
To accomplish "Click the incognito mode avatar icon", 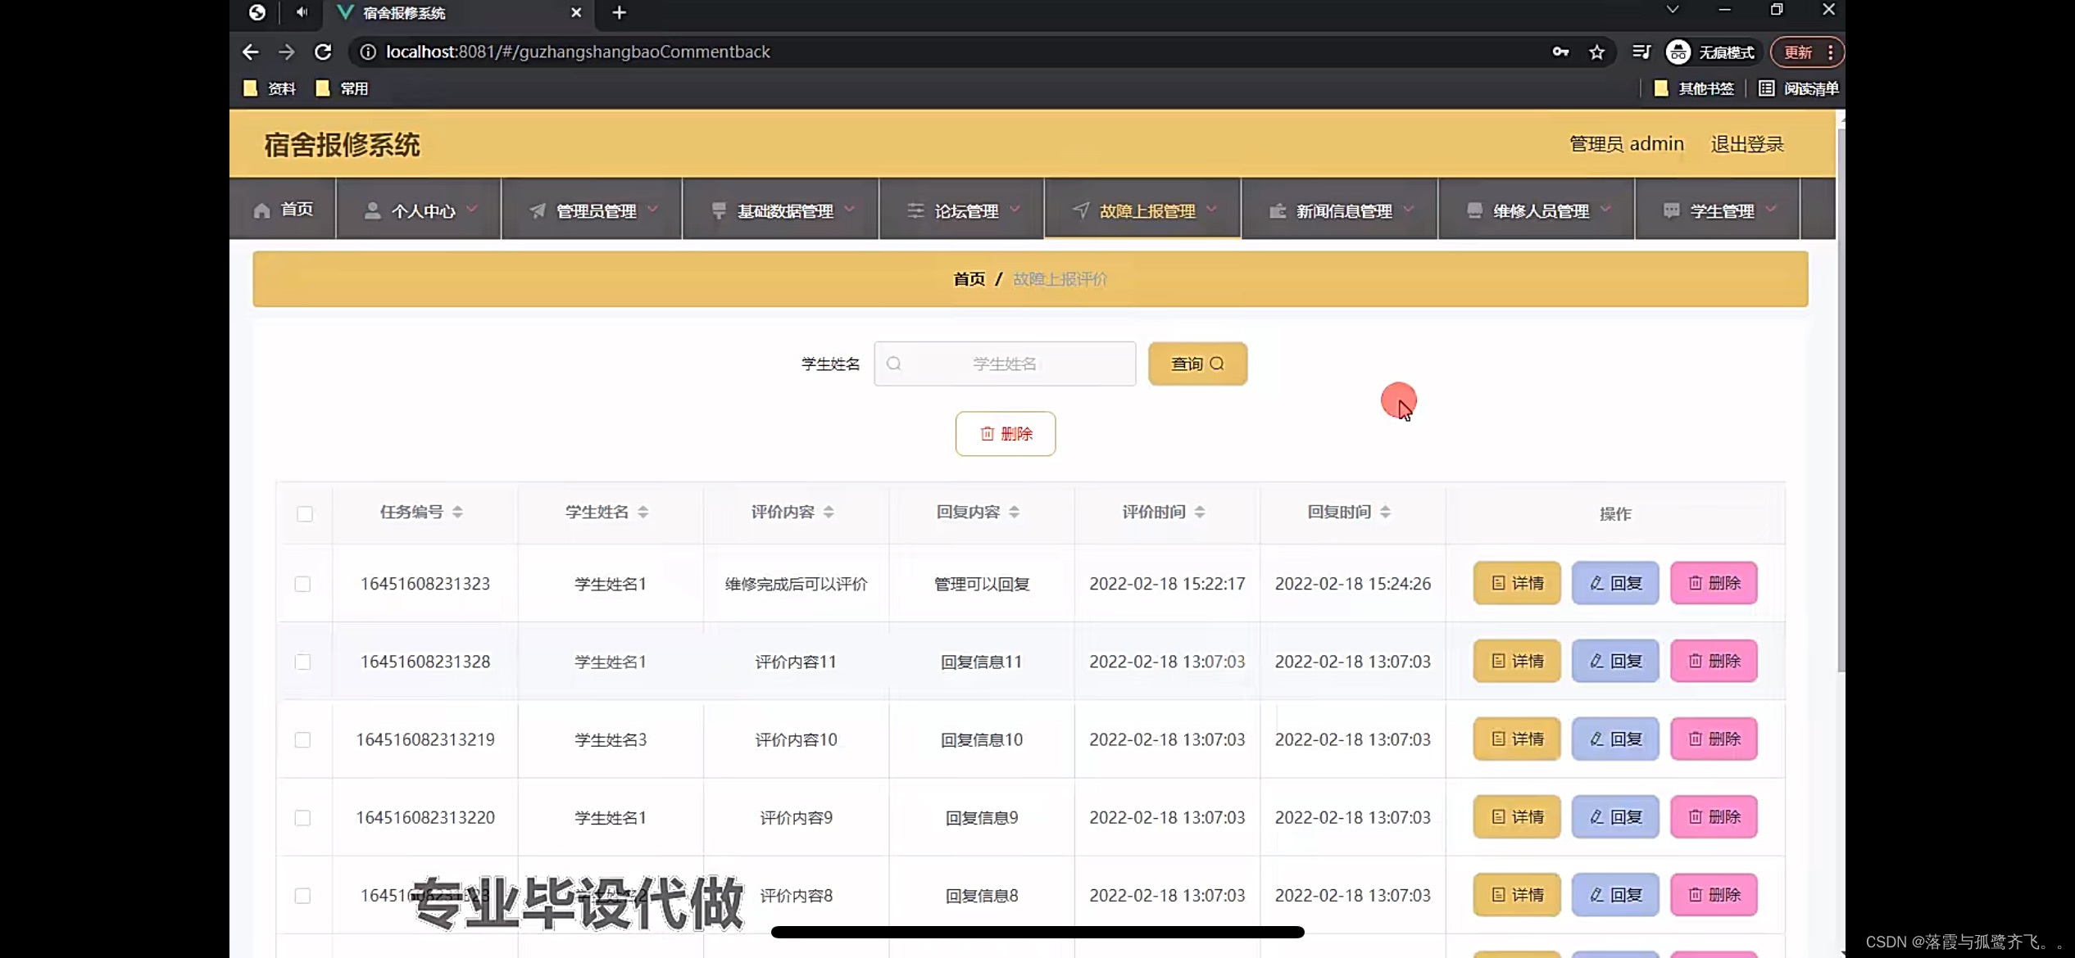I will click(1678, 52).
